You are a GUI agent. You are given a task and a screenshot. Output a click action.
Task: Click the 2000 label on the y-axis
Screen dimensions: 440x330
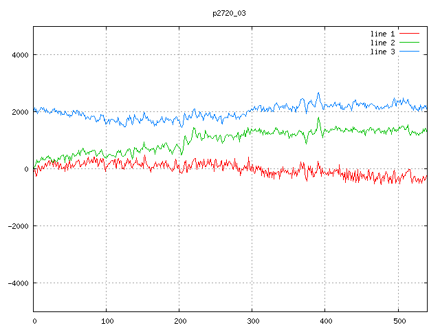(x=19, y=112)
